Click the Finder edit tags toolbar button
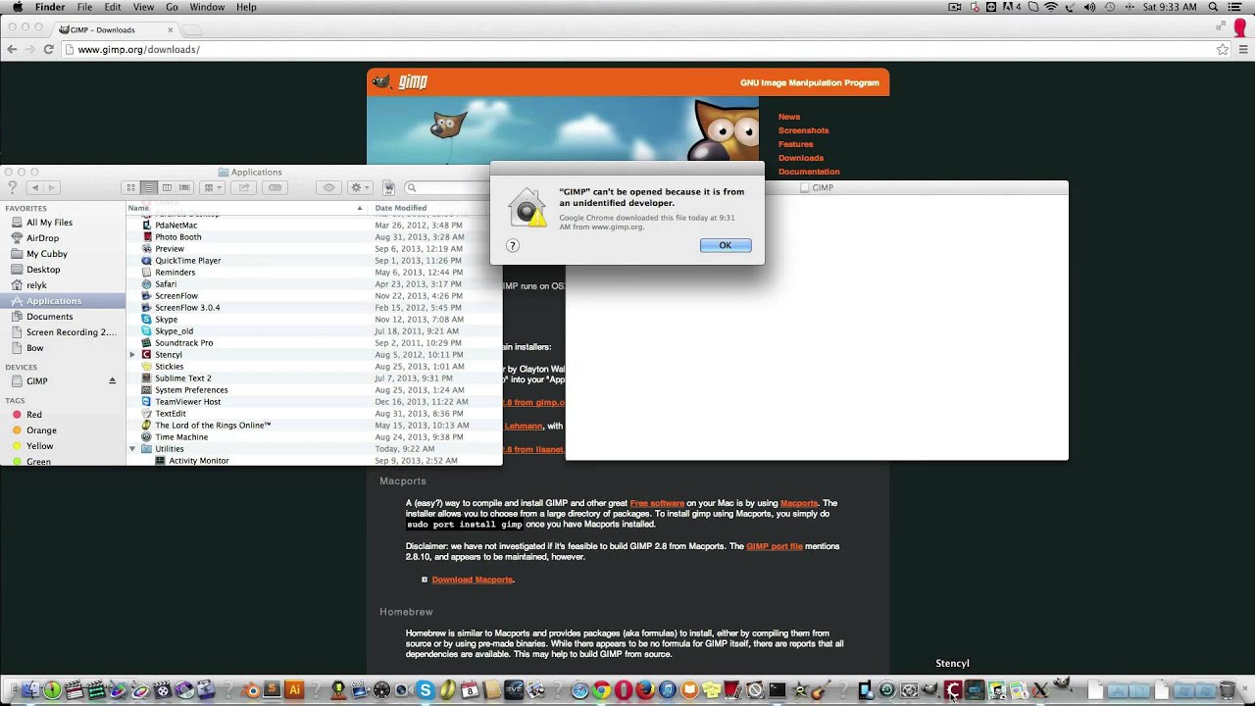Screen dimensions: 1255x706 (275, 187)
